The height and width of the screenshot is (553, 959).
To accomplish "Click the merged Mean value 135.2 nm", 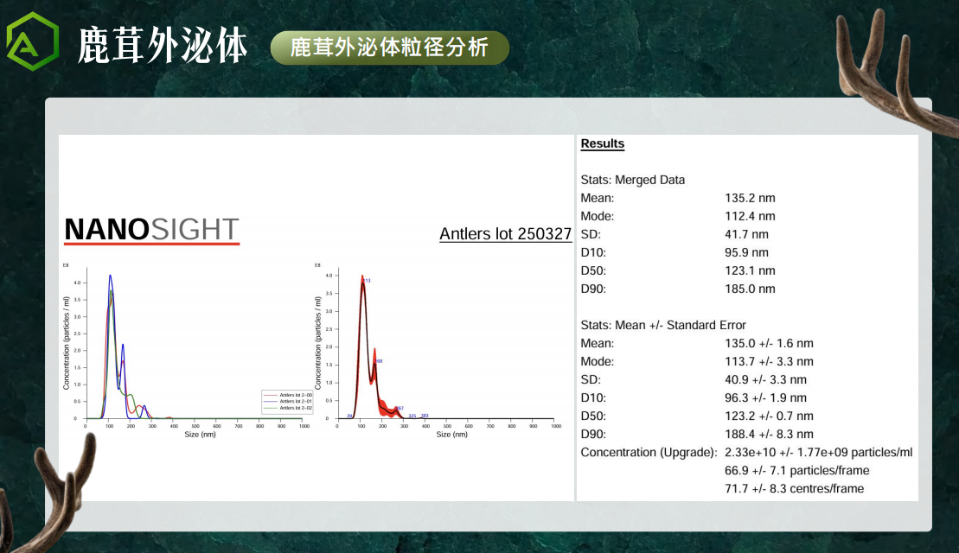I will [750, 198].
